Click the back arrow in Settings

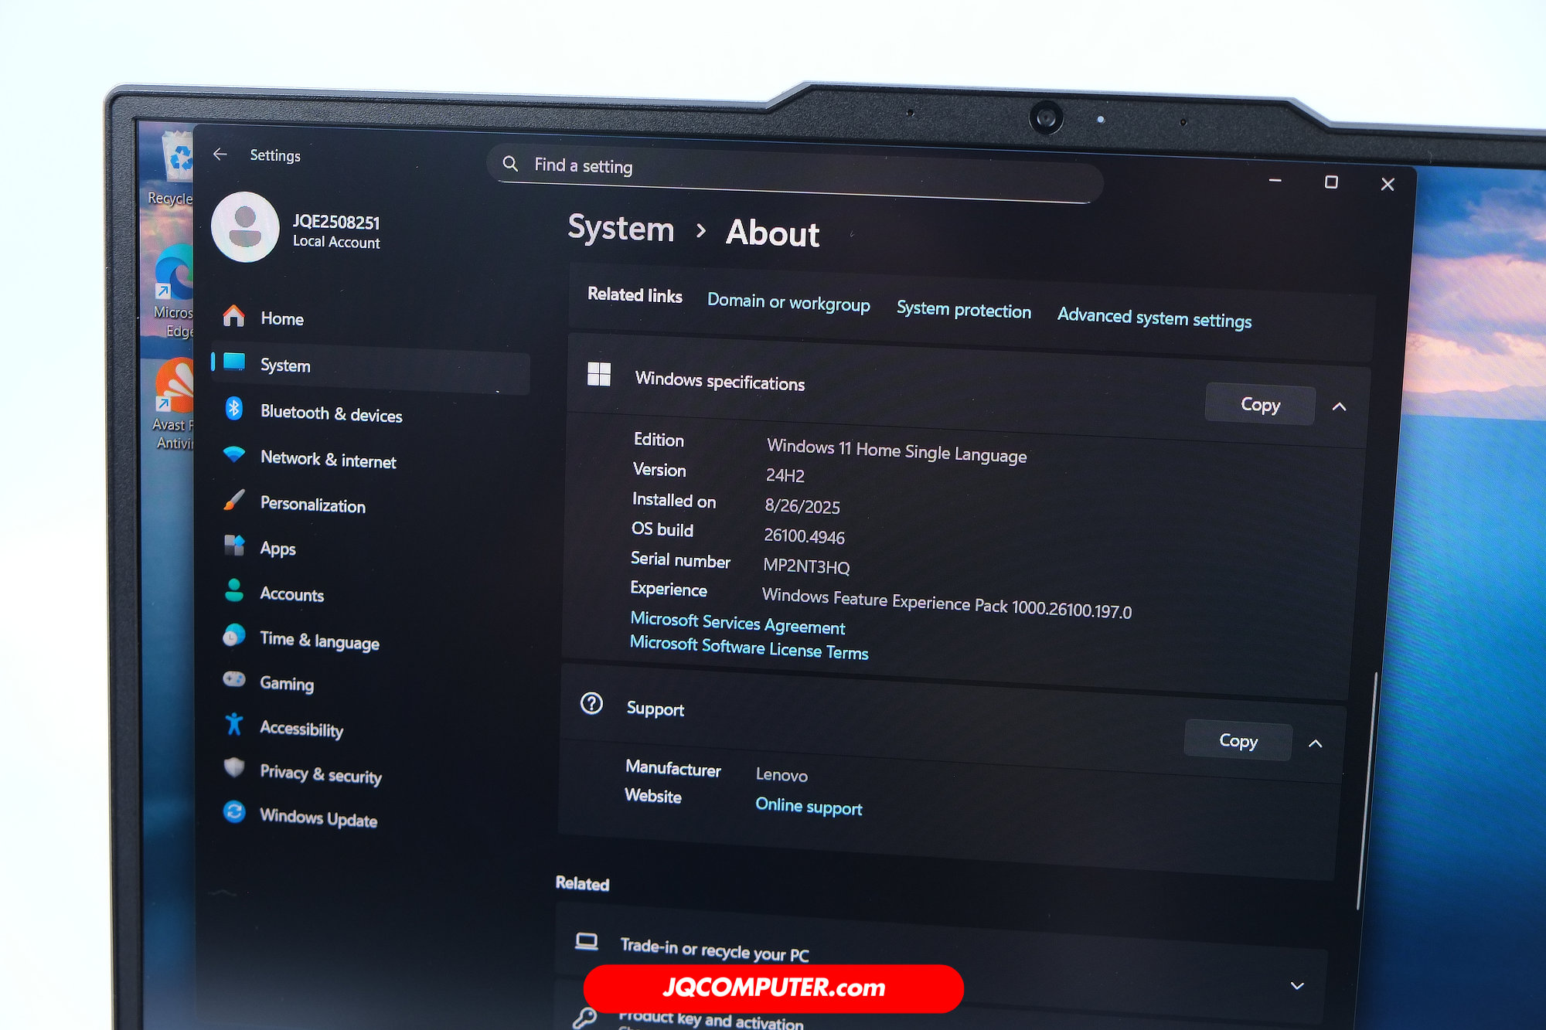click(x=220, y=154)
